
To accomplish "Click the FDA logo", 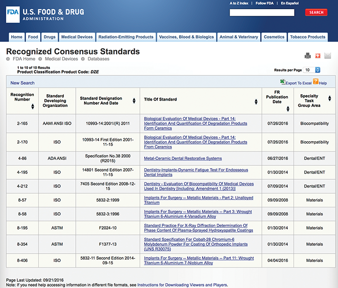I will [13, 14].
